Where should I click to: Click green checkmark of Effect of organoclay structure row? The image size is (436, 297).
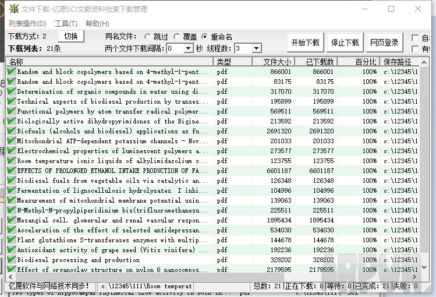click(12, 269)
